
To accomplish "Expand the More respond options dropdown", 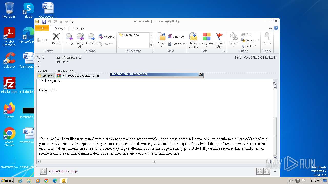I will [x=106, y=44].
